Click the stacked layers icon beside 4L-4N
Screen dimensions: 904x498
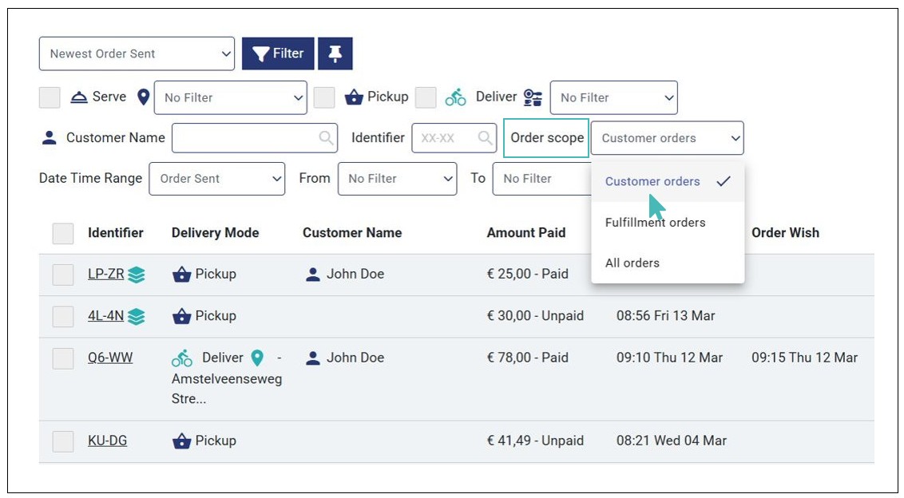click(137, 316)
